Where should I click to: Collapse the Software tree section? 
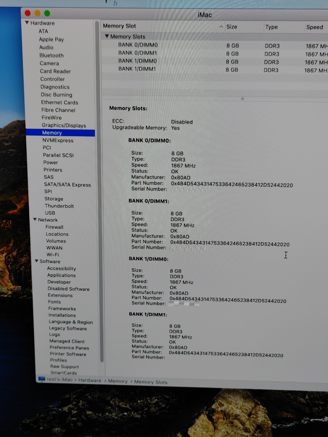[37, 261]
